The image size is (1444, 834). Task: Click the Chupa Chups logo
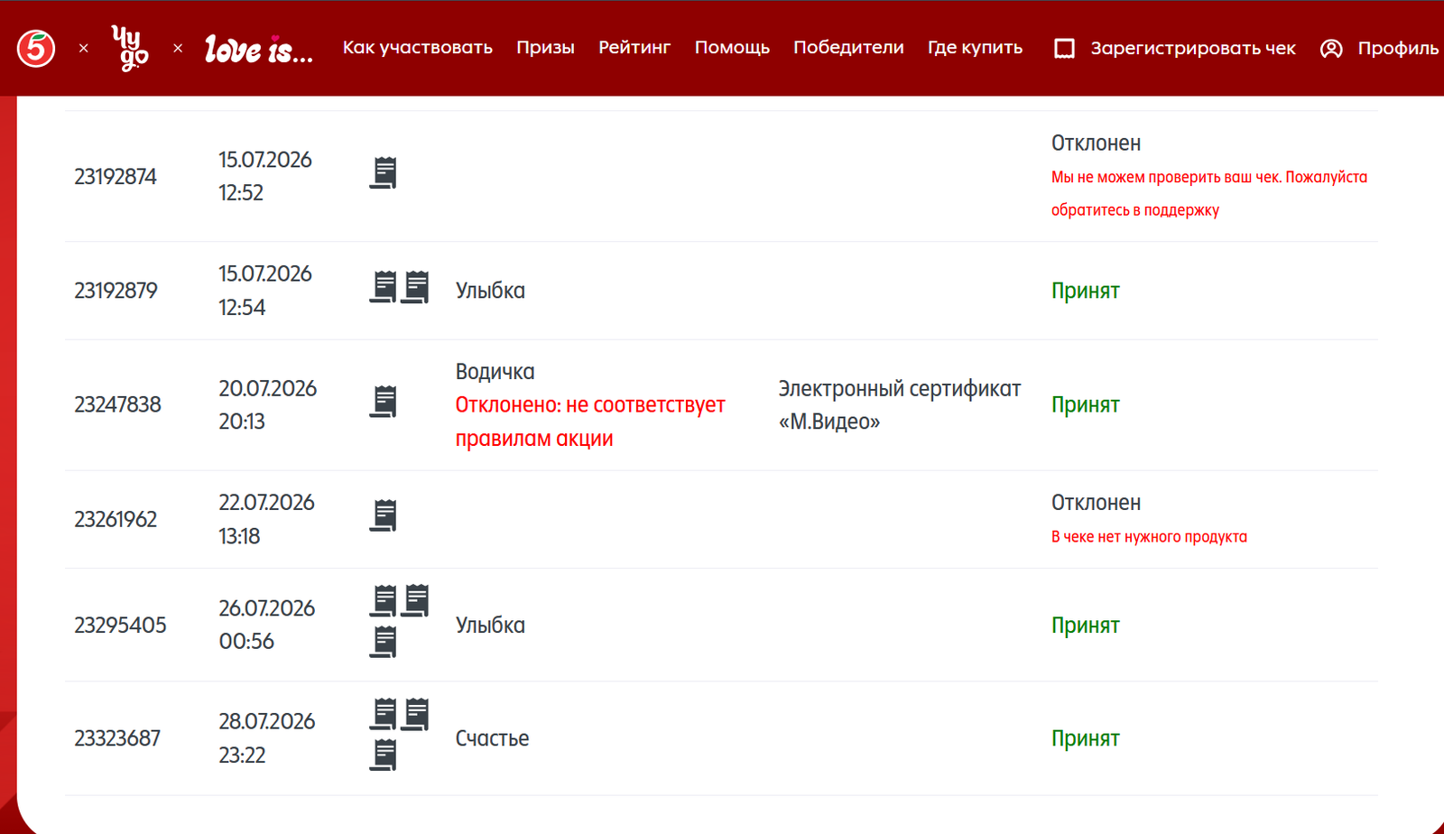point(130,48)
